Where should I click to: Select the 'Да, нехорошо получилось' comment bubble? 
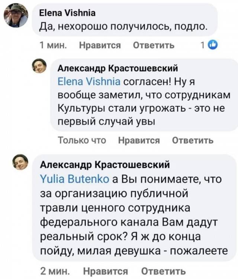125,20
